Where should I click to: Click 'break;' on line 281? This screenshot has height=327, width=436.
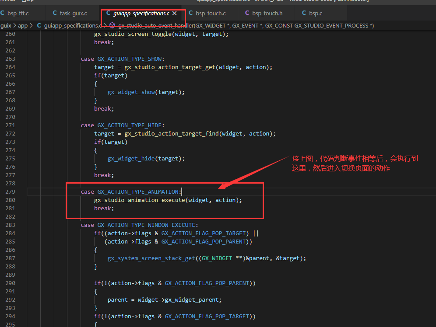[x=104, y=209]
